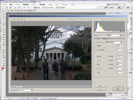Click the Date View button
The width and height of the screenshot is (133, 100).
tap(61, 7)
